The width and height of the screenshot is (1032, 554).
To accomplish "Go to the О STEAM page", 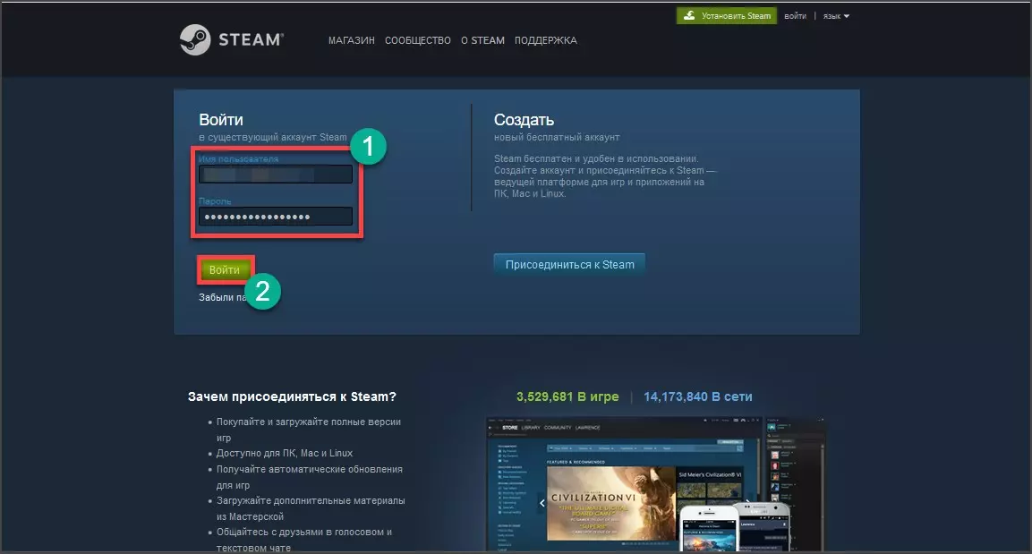I will [x=482, y=41].
